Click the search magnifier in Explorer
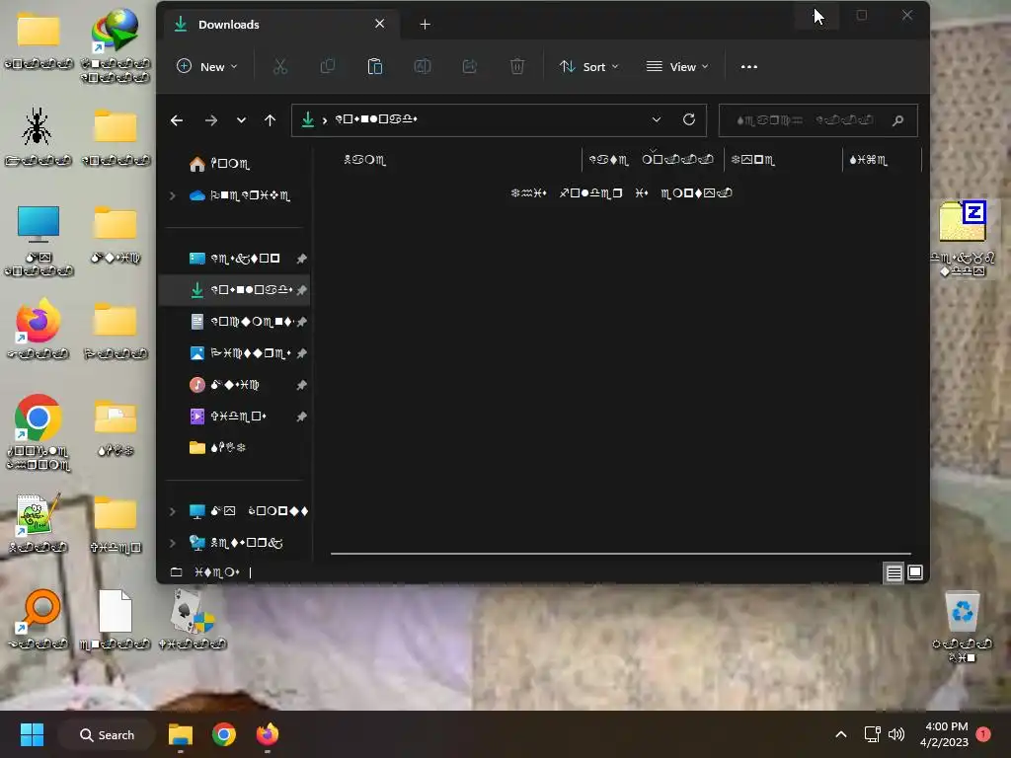Screen dimensions: 1011x758 pyautogui.click(x=897, y=120)
